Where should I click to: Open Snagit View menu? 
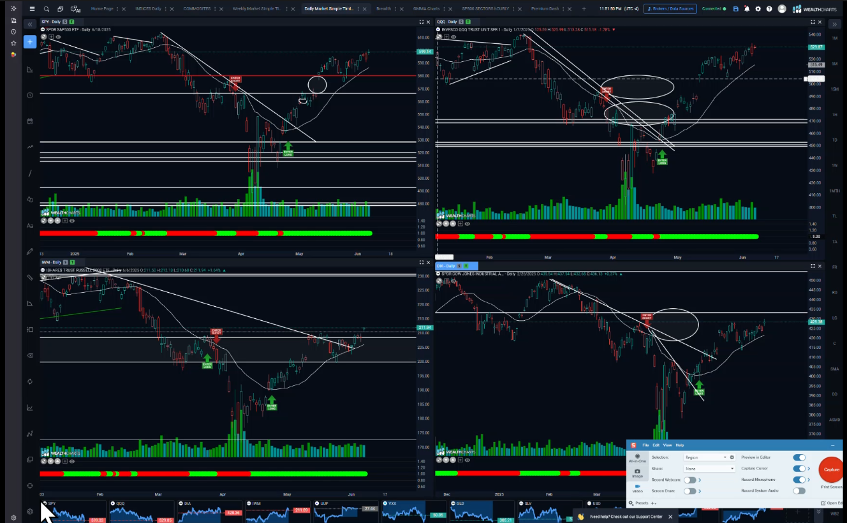tap(667, 445)
